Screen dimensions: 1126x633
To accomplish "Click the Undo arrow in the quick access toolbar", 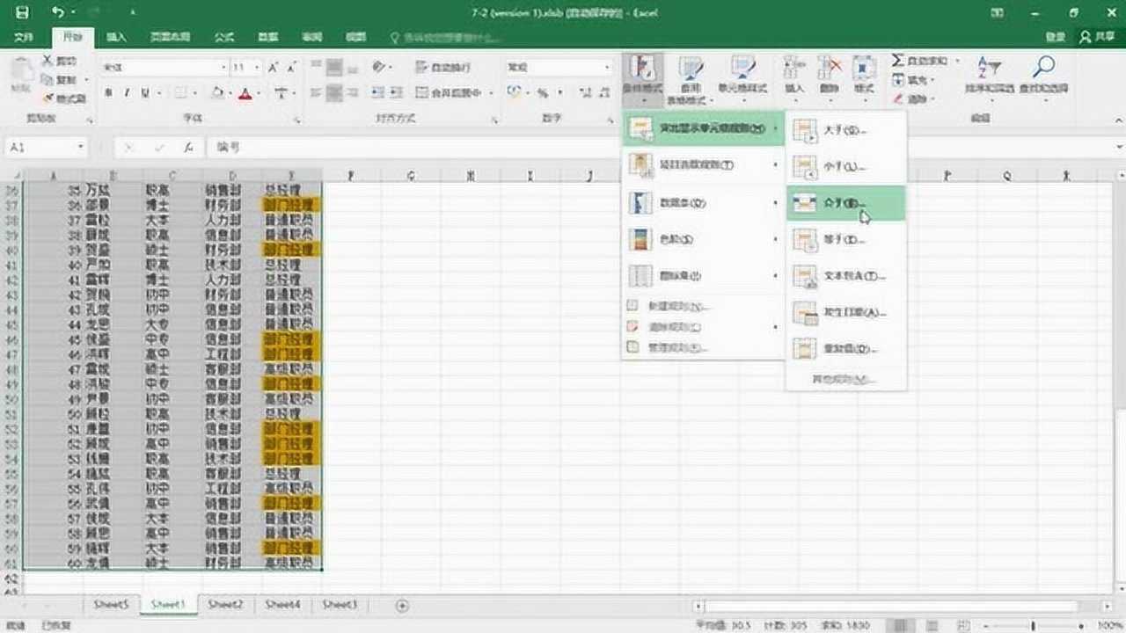I will [58, 12].
